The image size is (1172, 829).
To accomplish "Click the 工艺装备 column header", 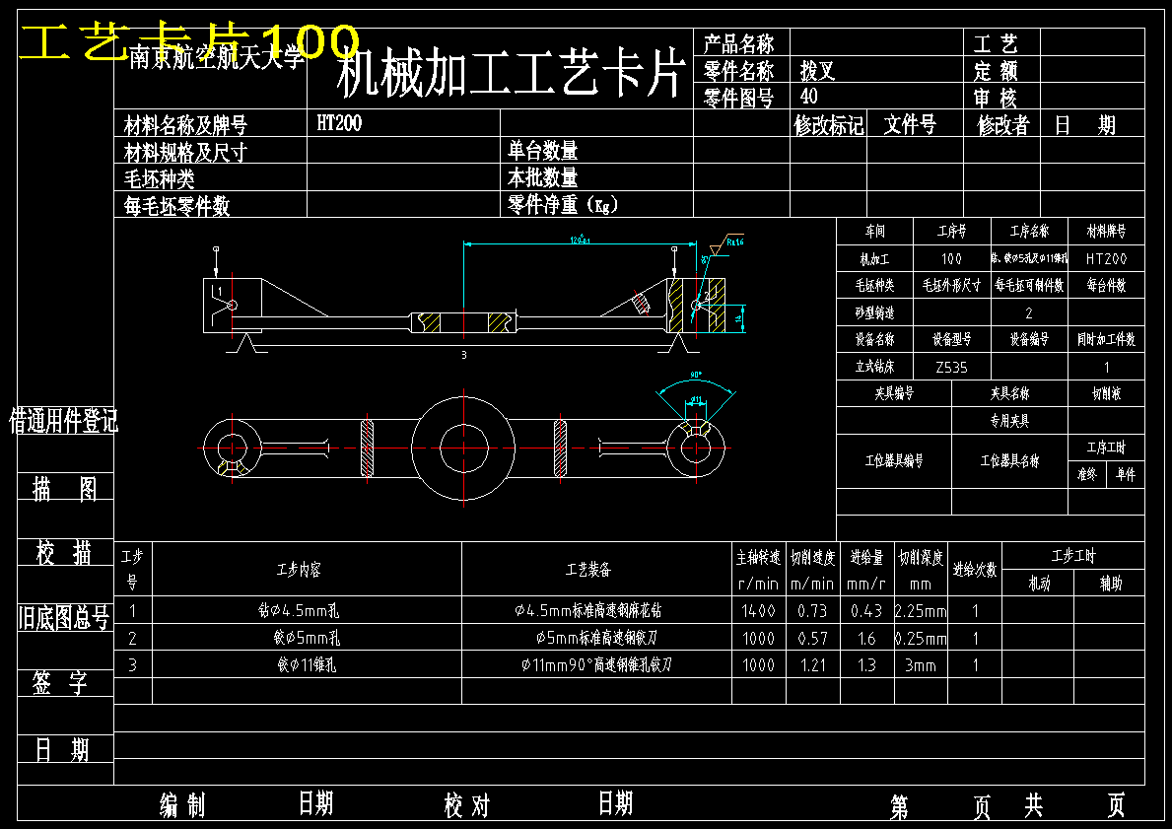I will click(588, 569).
